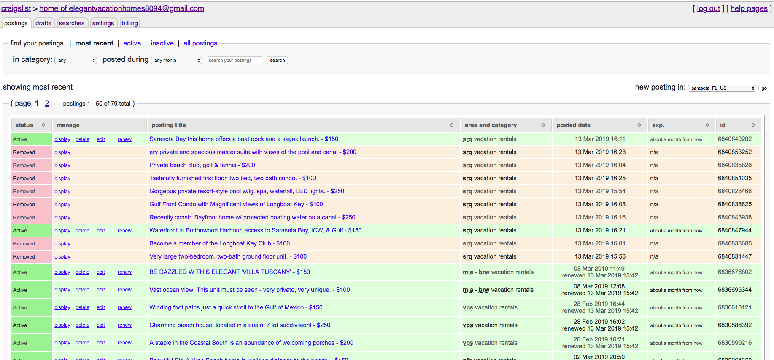Open Sarasota Bay boat dock posting title
The width and height of the screenshot is (774, 360).
244,139
